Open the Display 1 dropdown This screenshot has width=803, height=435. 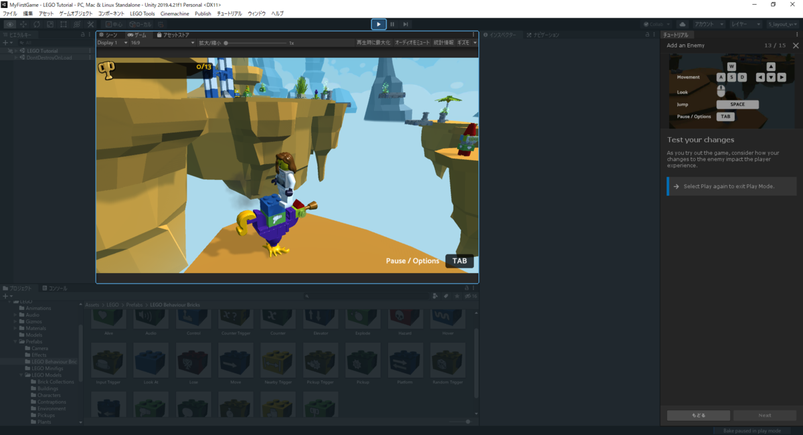112,43
